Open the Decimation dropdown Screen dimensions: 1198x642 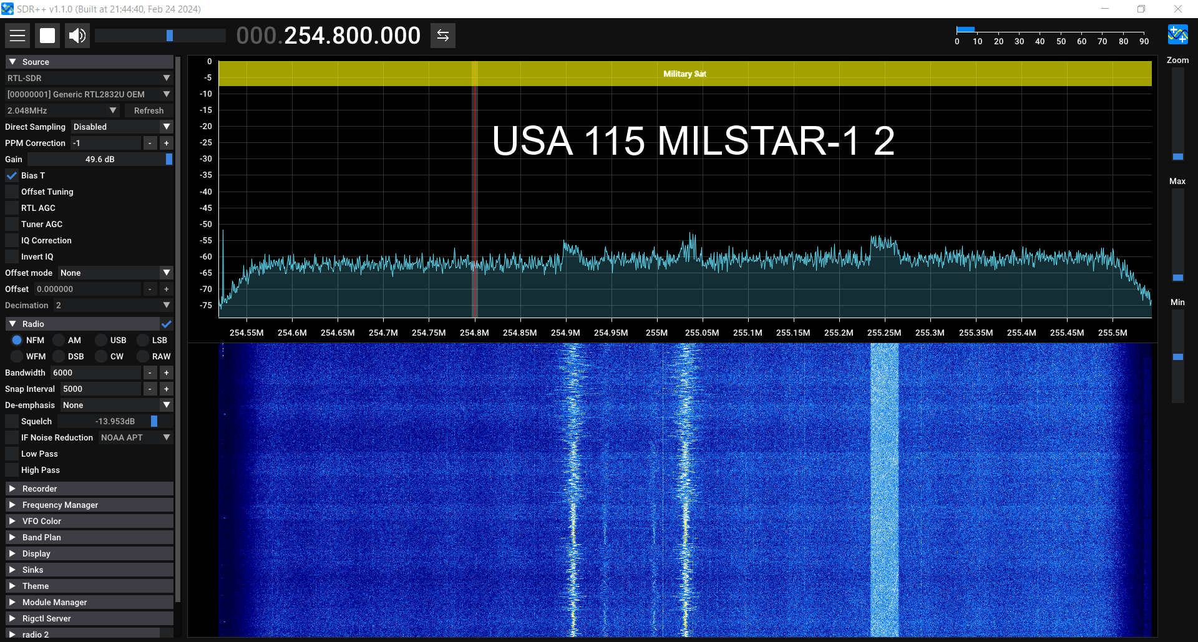pos(114,305)
